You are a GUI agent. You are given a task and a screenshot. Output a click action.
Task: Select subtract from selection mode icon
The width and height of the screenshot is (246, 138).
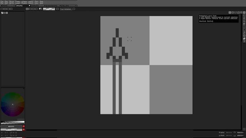(33, 9)
